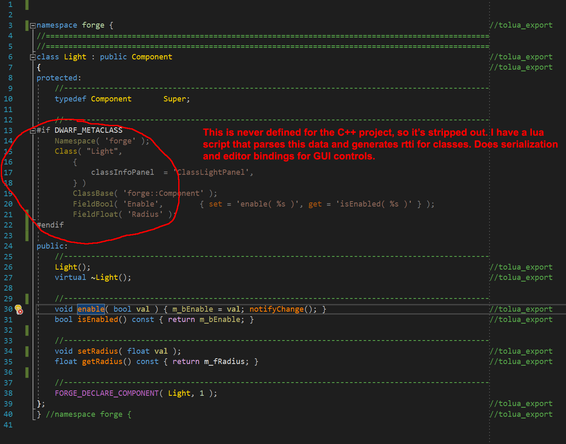Click the 'const' keyword on line 35

pos(147,362)
